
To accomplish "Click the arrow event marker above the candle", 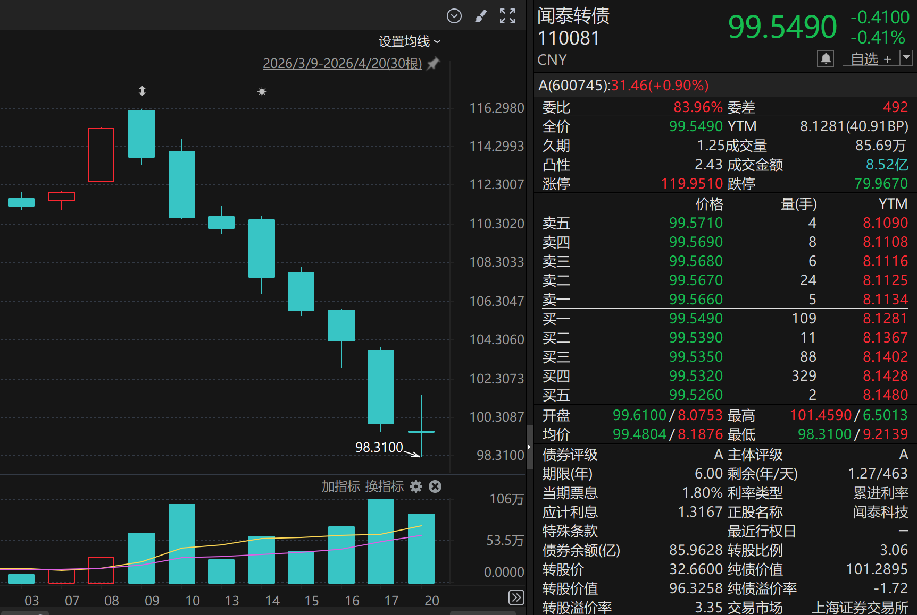I will [141, 91].
